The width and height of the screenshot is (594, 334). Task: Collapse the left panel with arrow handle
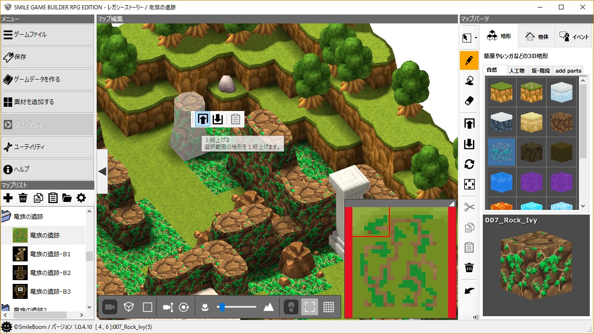(102, 171)
